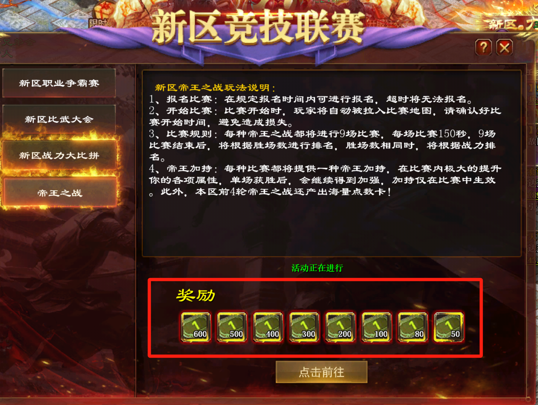This screenshot has width=538, height=405.
Task: Select the 500 point card reward icon
Action: click(232, 327)
